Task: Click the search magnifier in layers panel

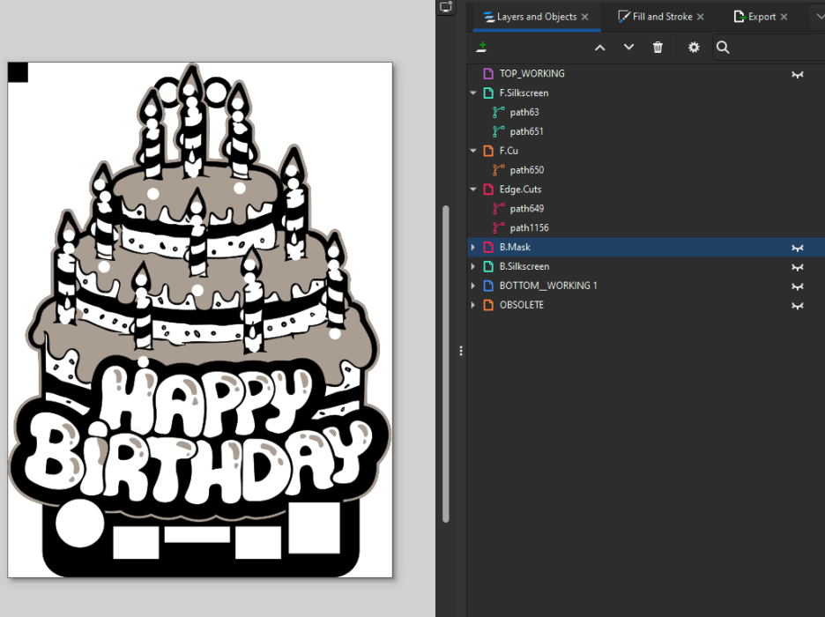Action: (x=723, y=48)
